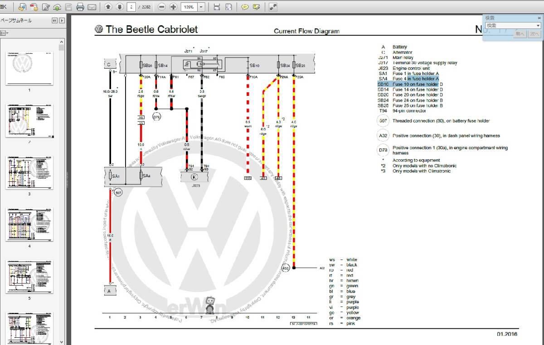Click the SB24 fuse label in diagram
This screenshot has height=345, width=544.
[285, 66]
